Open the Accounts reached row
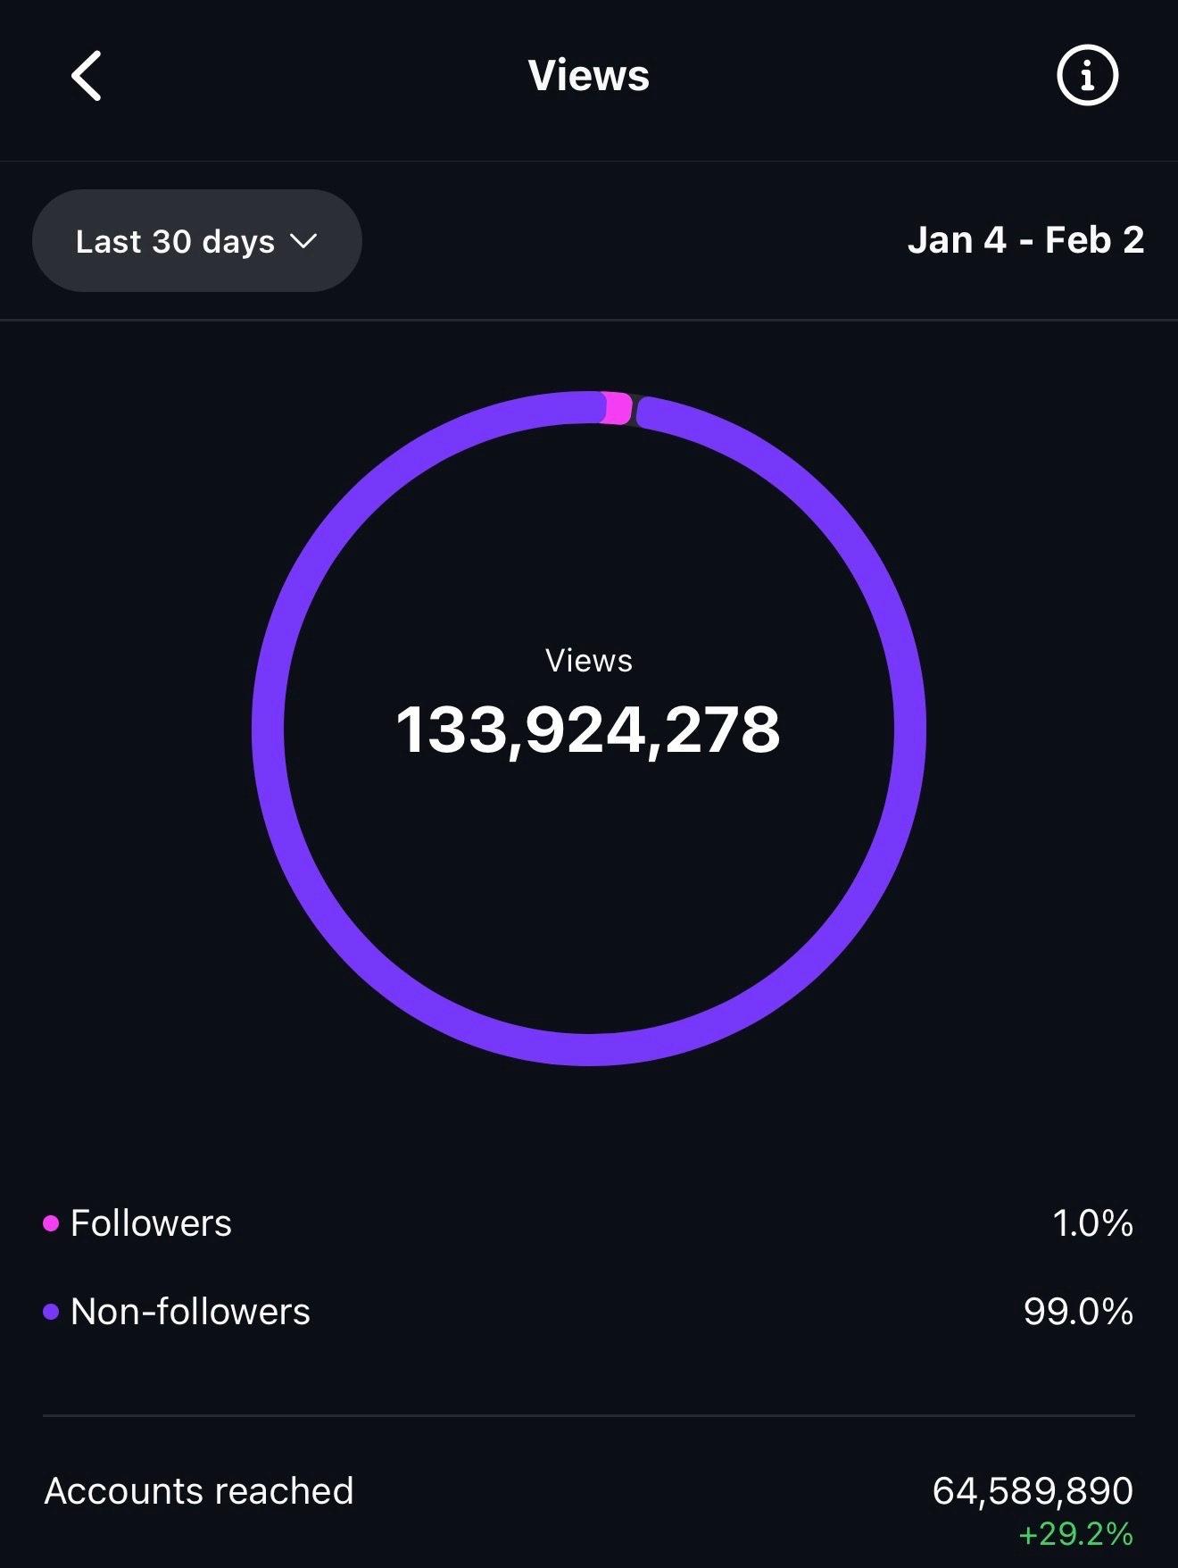Viewport: 1178px width, 1568px height. (199, 1491)
